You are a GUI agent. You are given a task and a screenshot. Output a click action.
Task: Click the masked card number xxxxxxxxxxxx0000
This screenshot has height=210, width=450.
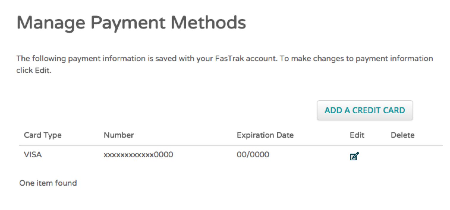138,155
